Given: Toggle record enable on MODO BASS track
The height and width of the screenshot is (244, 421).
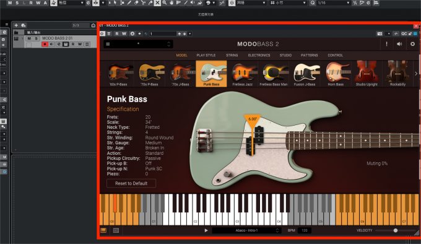Looking at the screenshot, I should tap(45, 45).
